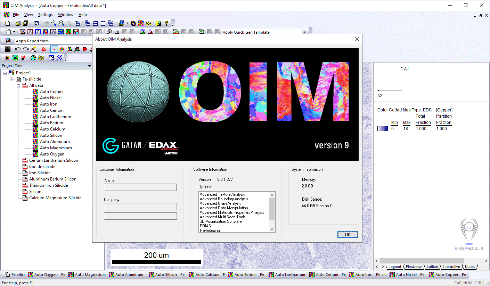Open the Settings menu
The image size is (490, 286).
coord(46,15)
